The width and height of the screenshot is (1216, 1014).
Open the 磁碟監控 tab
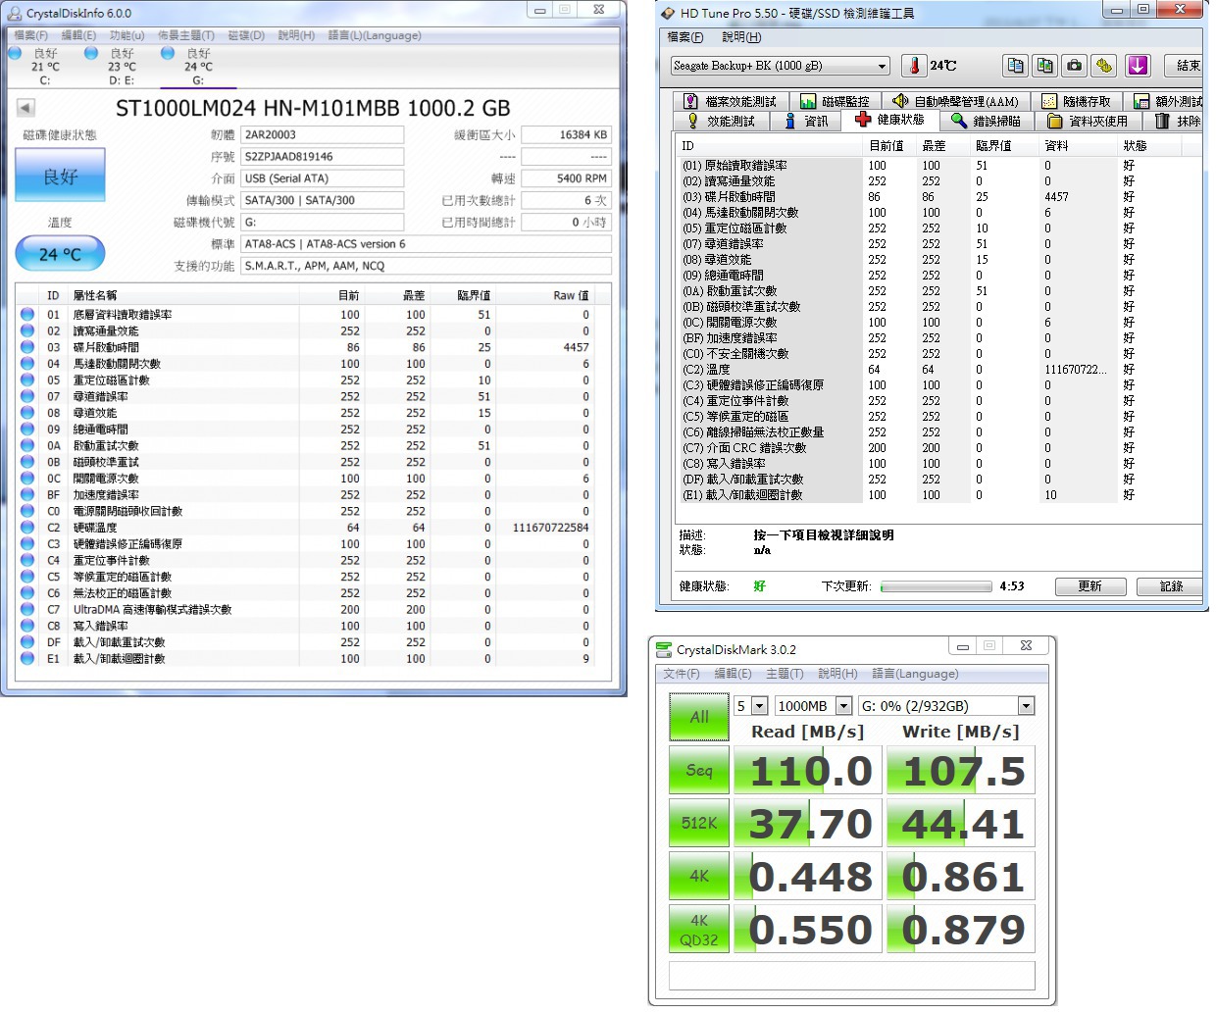(835, 101)
